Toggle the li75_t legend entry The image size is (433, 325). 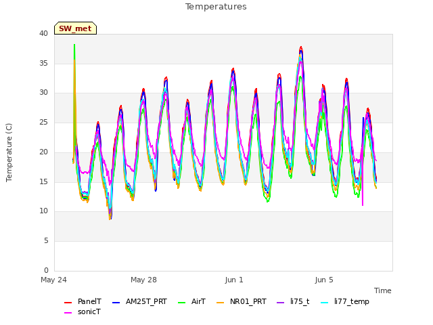[293, 301]
